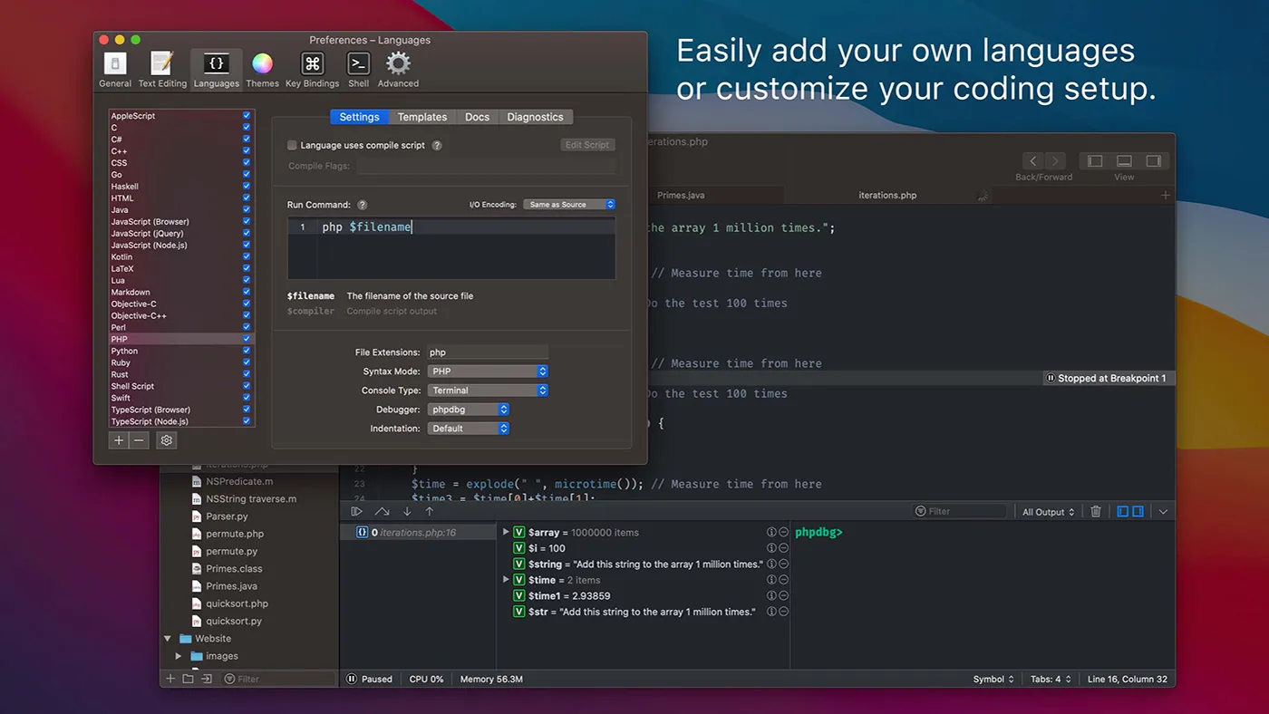Screen dimensions: 1269x714
Task: Step over the current line in the debugger
Action: 382,511
